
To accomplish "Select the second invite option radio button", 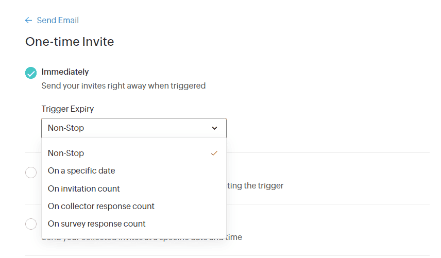I will [x=31, y=173].
